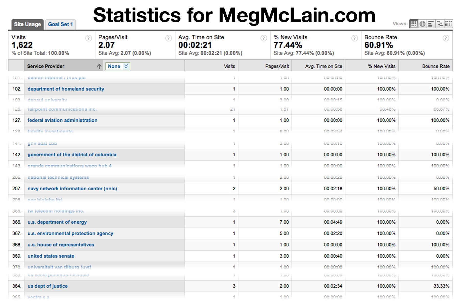460x307 pixels.
Task: Open the Goal Set 1 tab
Action: 61,24
